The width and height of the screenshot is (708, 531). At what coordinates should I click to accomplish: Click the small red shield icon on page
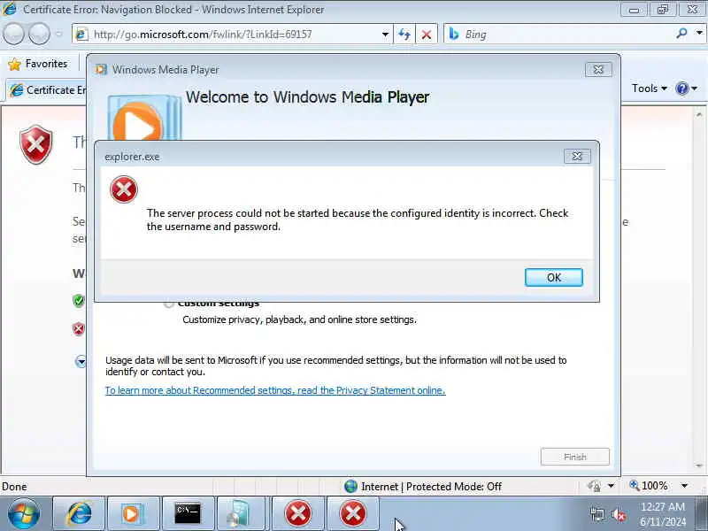[79, 328]
